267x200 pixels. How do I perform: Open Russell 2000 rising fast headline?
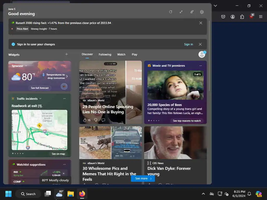coord(63,23)
